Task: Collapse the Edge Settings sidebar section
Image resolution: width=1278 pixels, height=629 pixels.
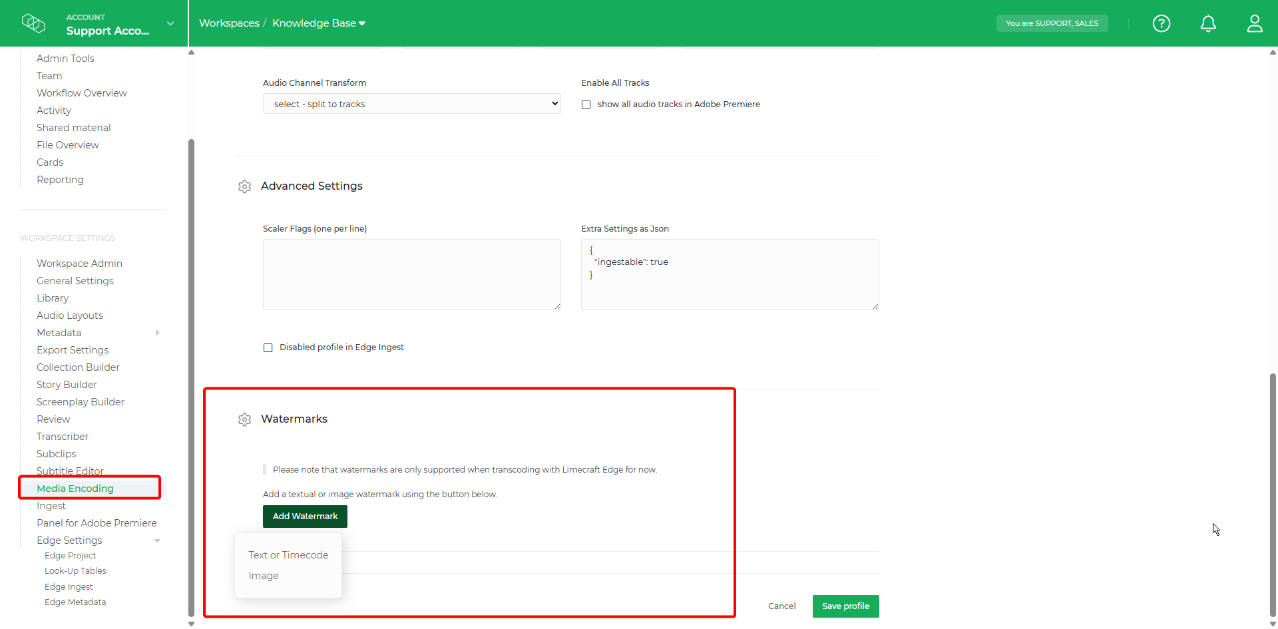Action: 157,540
